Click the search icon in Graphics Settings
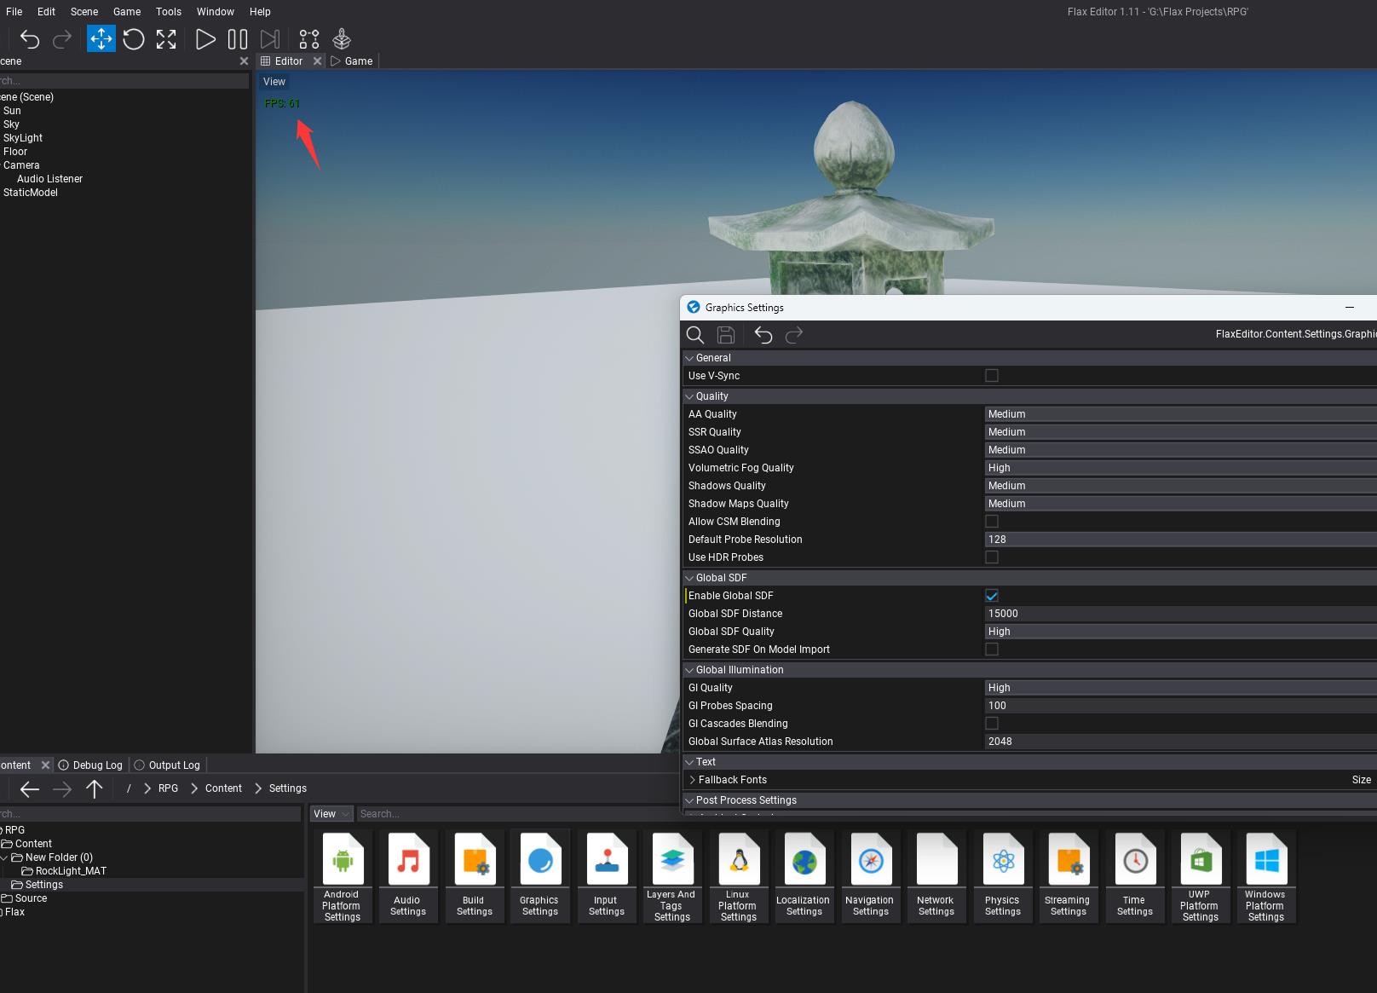This screenshot has height=993, width=1377. click(695, 335)
